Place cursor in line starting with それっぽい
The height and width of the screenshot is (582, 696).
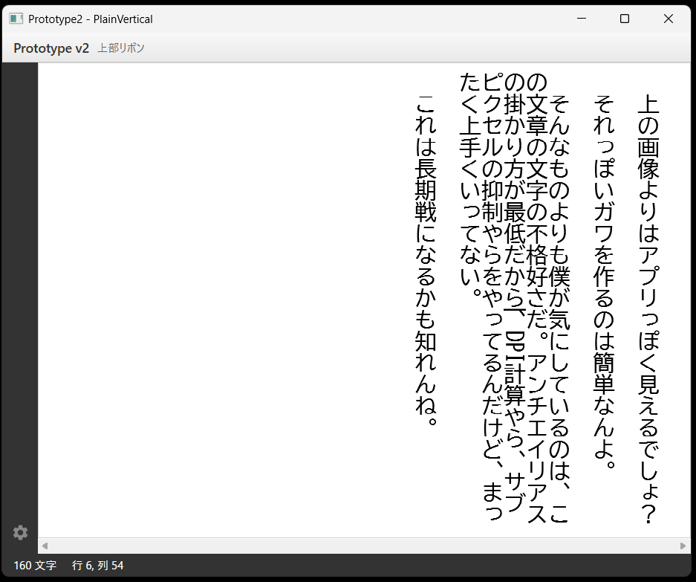point(605,282)
